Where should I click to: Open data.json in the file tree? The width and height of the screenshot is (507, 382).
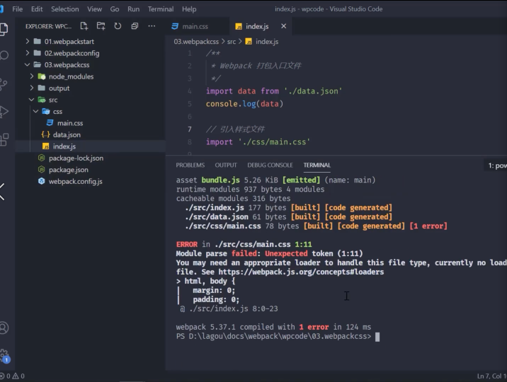pos(67,134)
